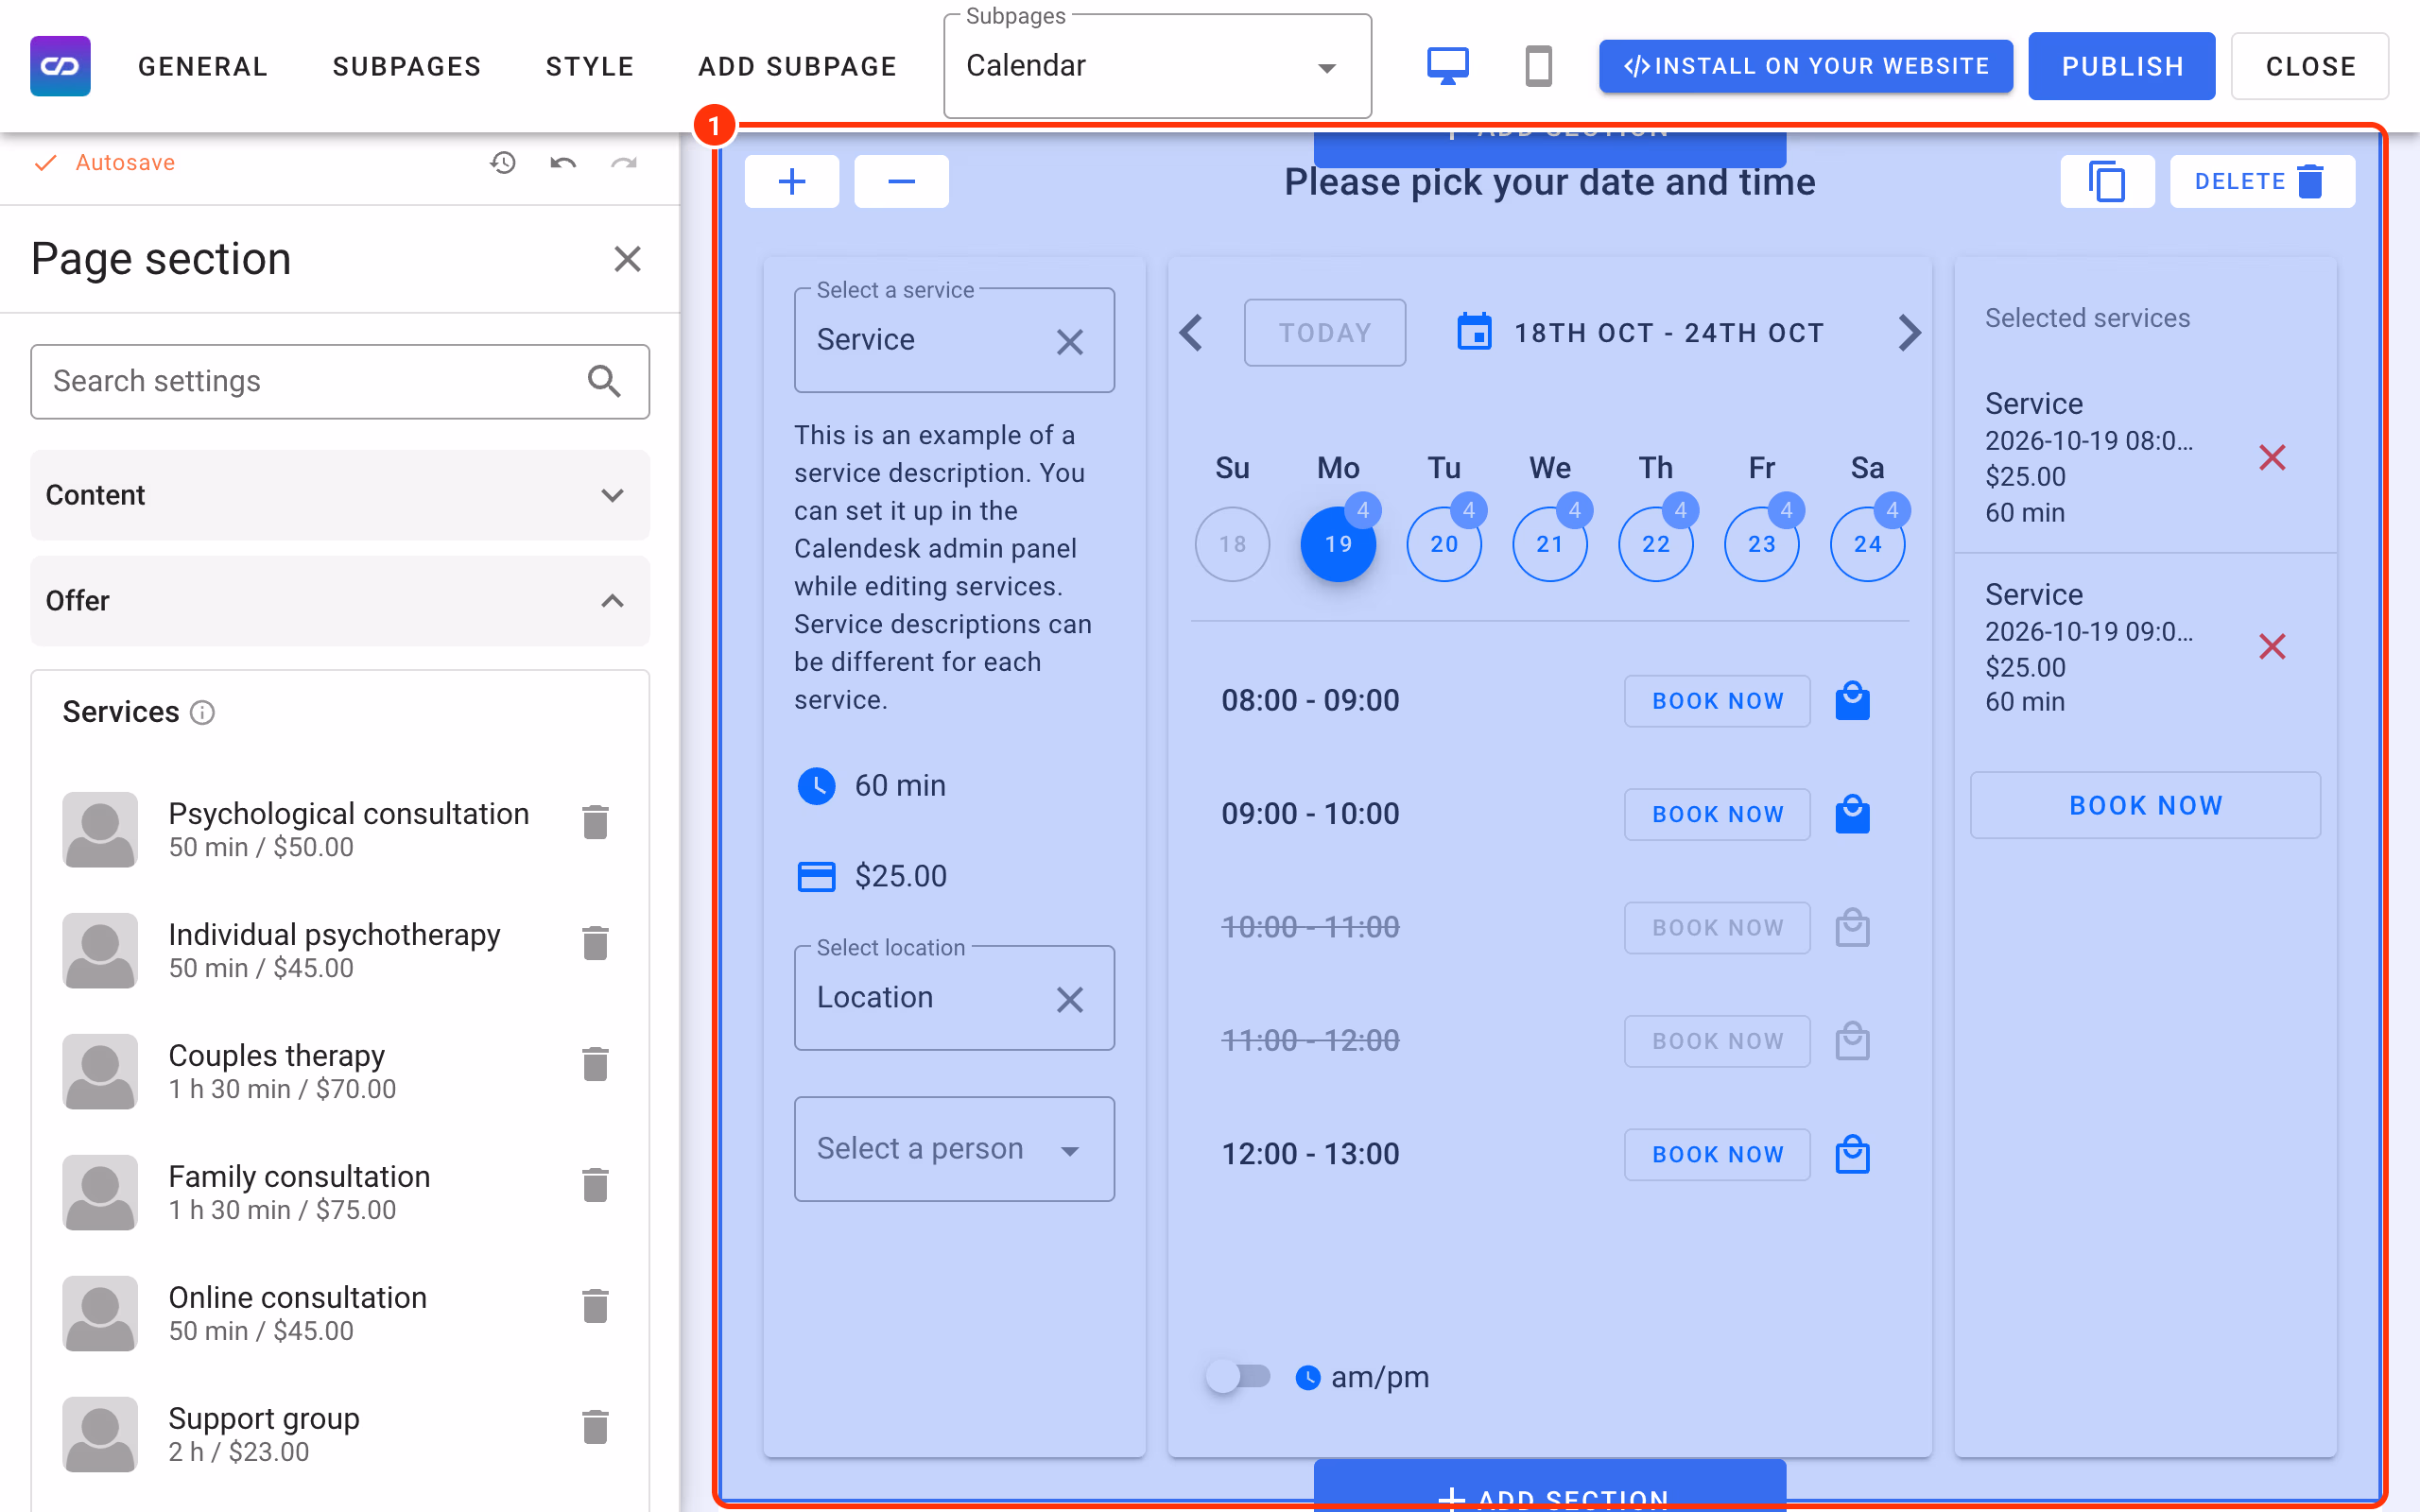Add 12:00 - 13:00 slot to cart
Screen dimensions: 2420x1512
click(1852, 1154)
